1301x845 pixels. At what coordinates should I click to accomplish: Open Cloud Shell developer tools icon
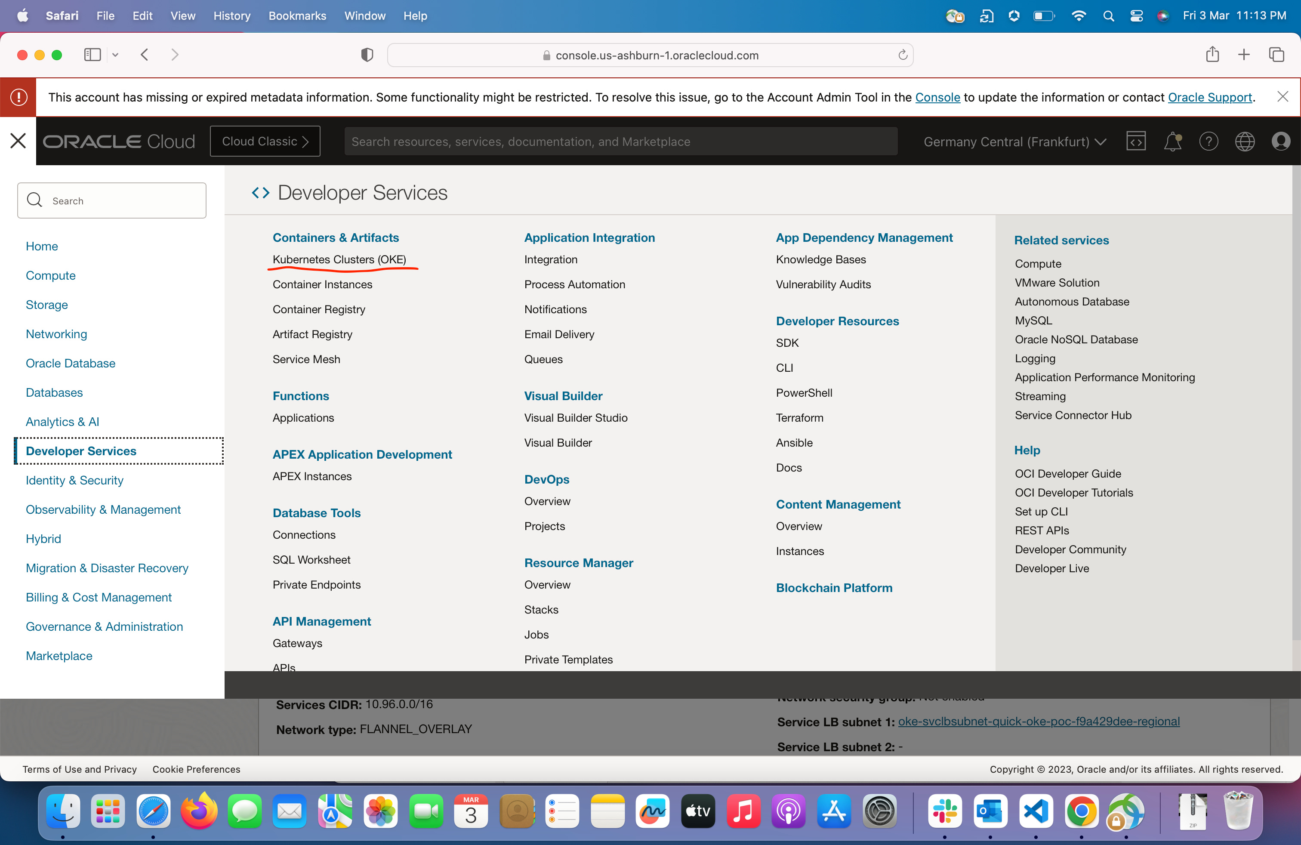click(1136, 142)
